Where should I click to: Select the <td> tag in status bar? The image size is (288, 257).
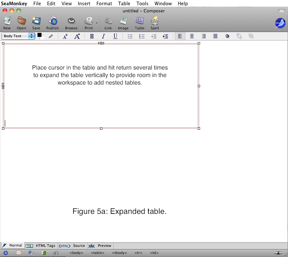[154, 253]
